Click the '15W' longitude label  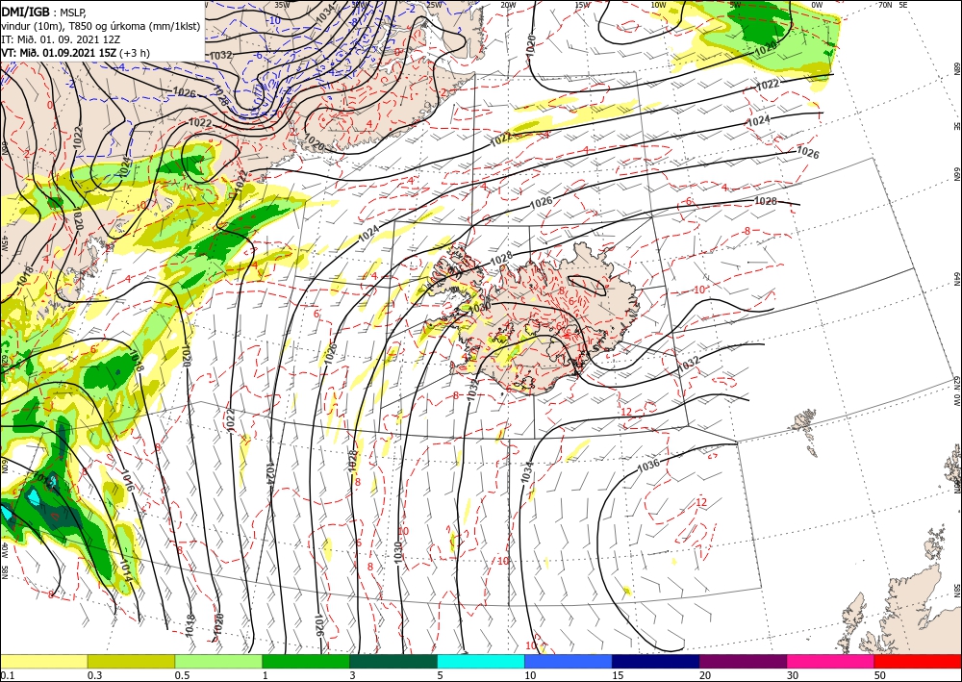point(582,4)
